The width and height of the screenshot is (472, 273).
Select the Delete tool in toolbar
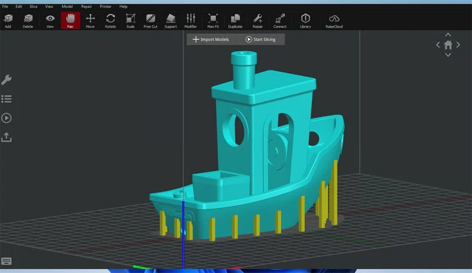(x=28, y=21)
